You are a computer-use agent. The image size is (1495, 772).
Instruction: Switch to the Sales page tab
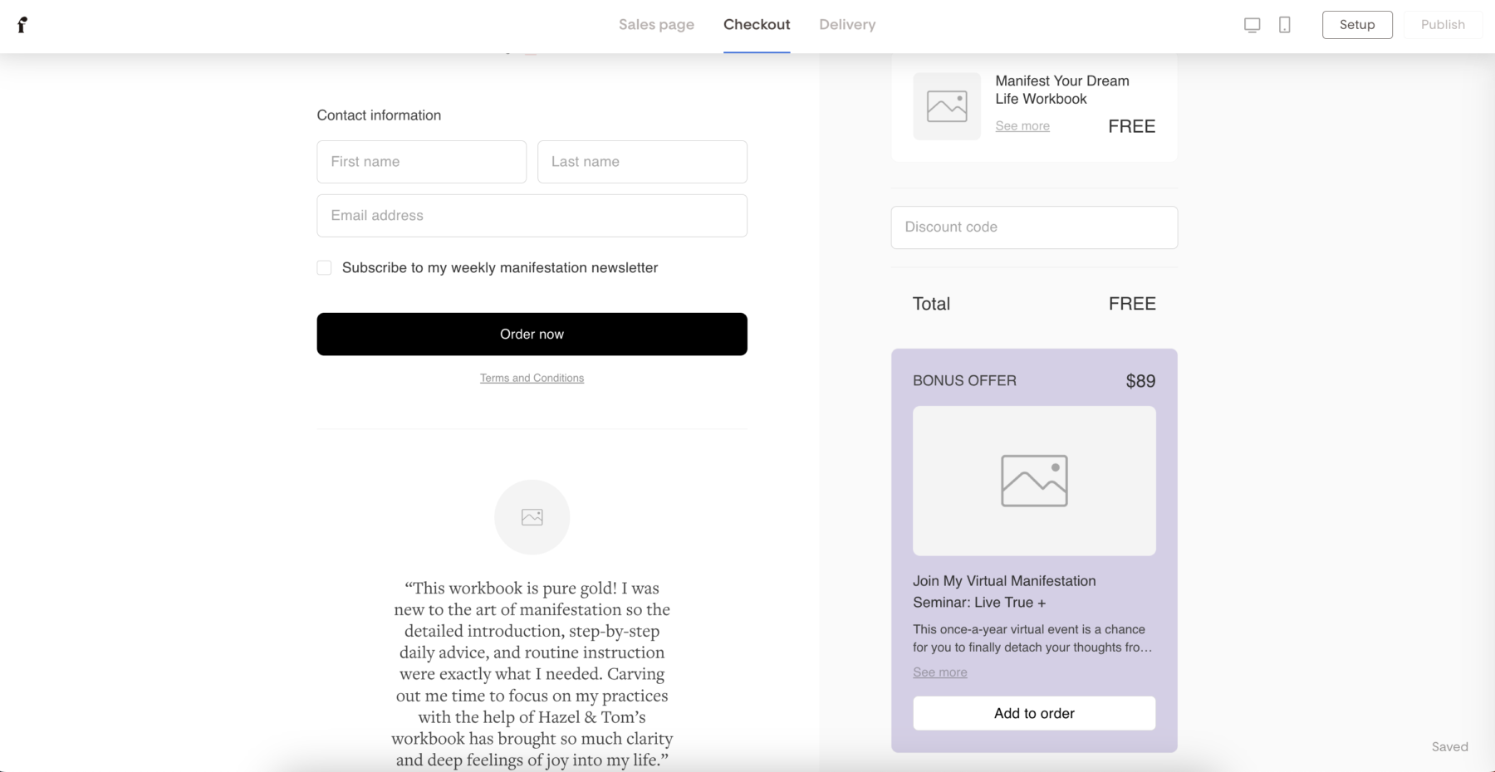656,24
